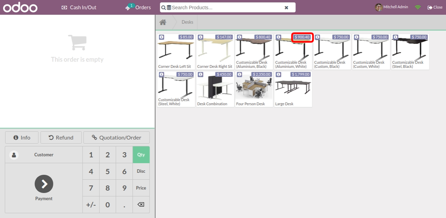The image size is (446, 218).
Task: Open the Mitchell Admin user menu
Action: click(391, 7)
